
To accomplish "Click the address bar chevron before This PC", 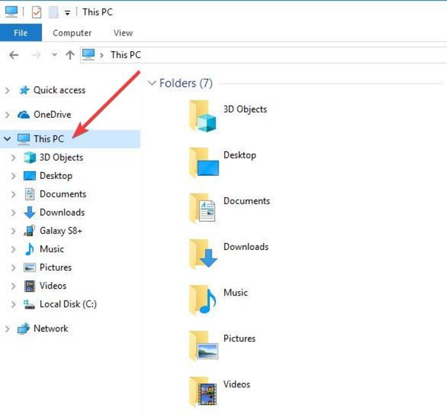I will tap(102, 55).
